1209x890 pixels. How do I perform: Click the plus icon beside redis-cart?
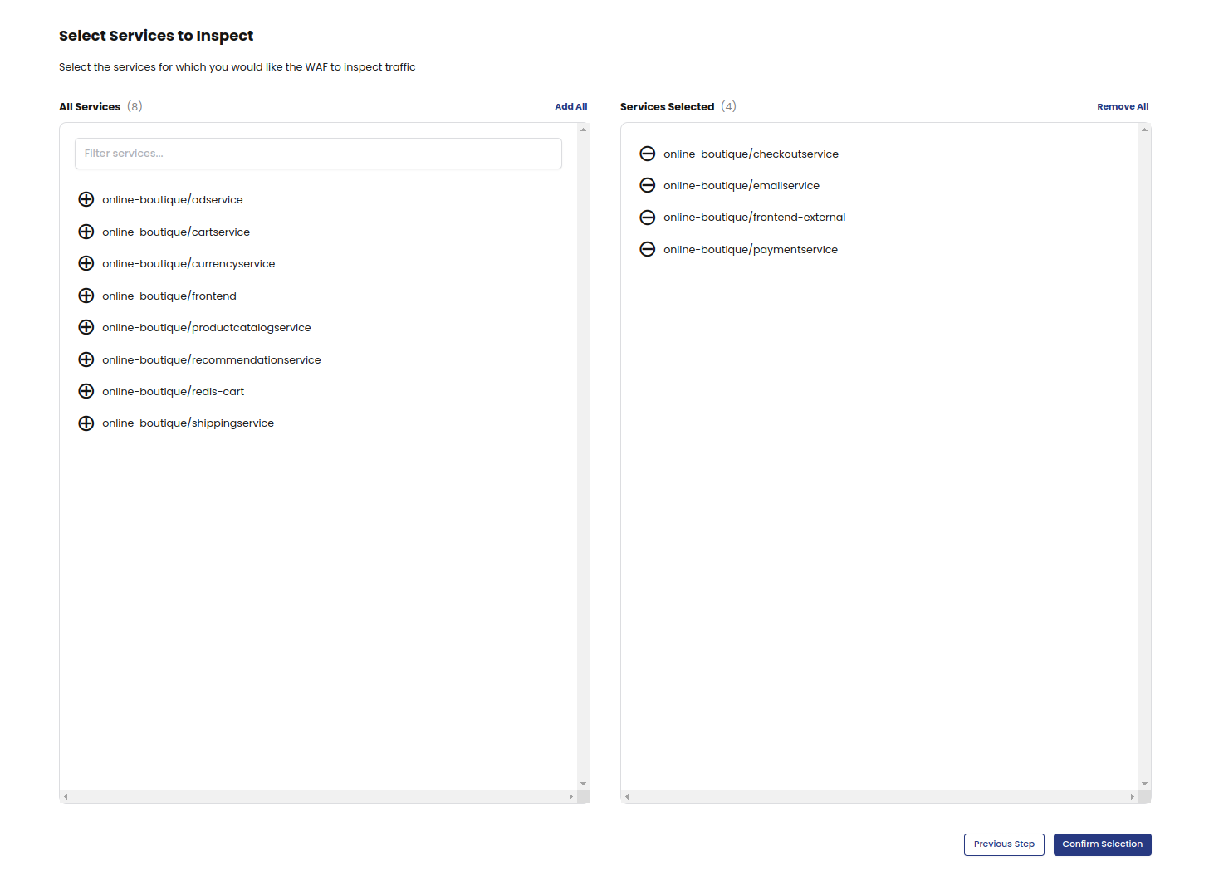coord(86,391)
